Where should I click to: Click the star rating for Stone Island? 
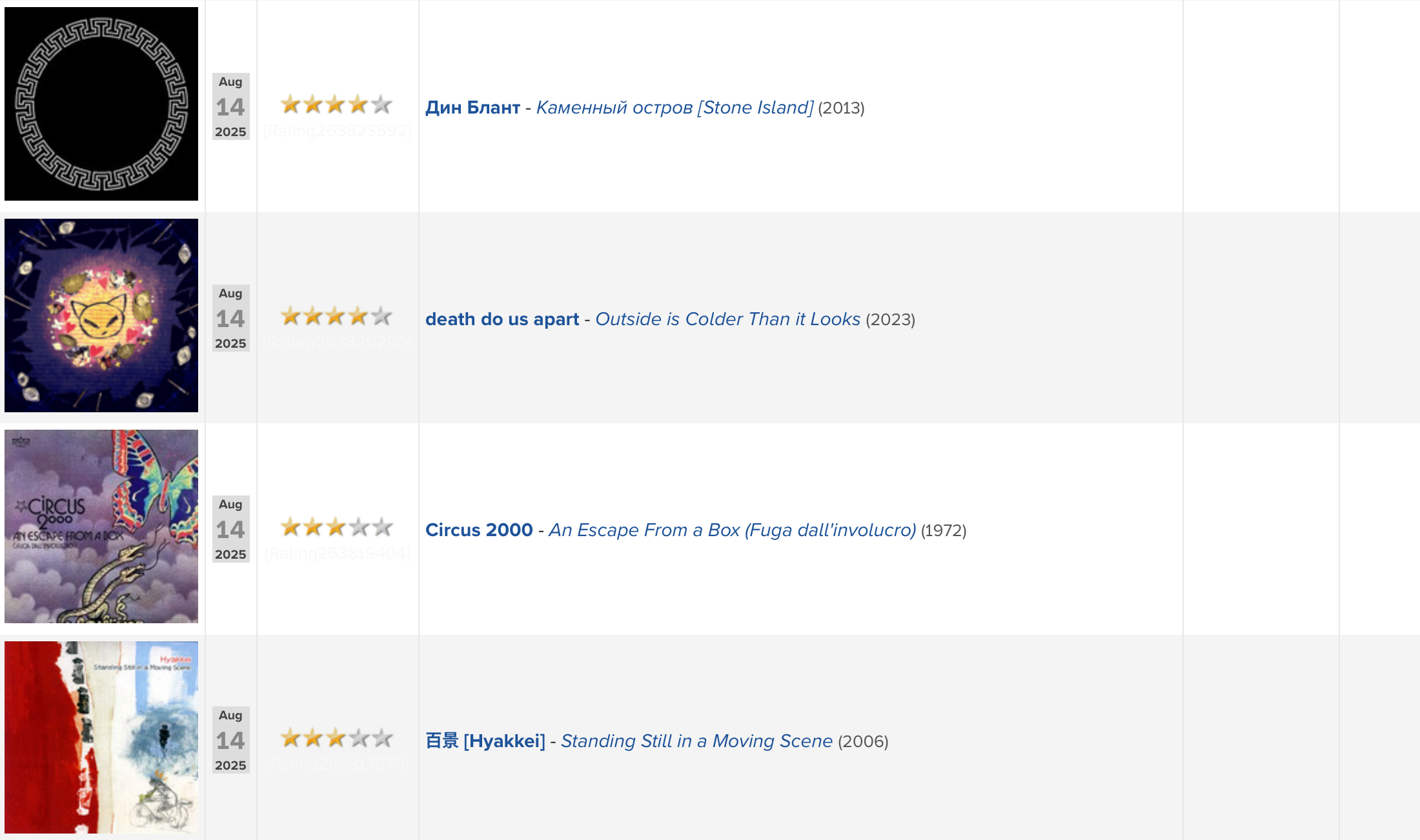tap(336, 104)
